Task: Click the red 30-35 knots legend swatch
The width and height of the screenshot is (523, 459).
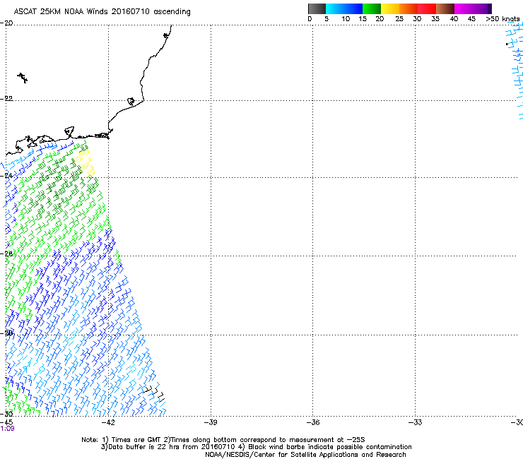Action: pos(427,8)
